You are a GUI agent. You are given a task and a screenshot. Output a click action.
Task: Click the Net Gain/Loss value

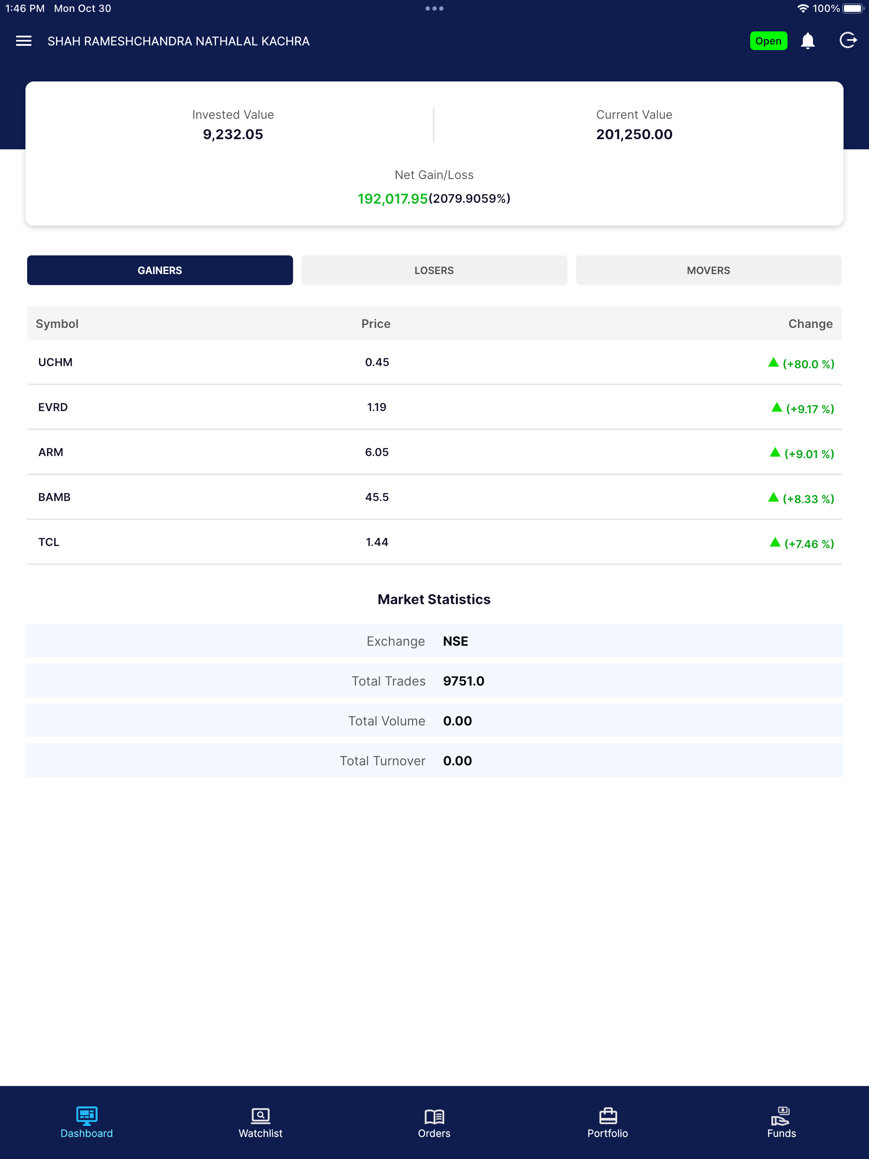pos(434,199)
